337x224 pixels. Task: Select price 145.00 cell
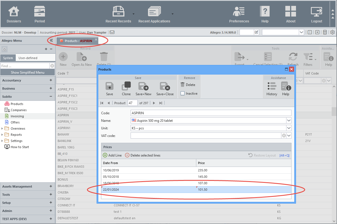[x=243, y=177]
